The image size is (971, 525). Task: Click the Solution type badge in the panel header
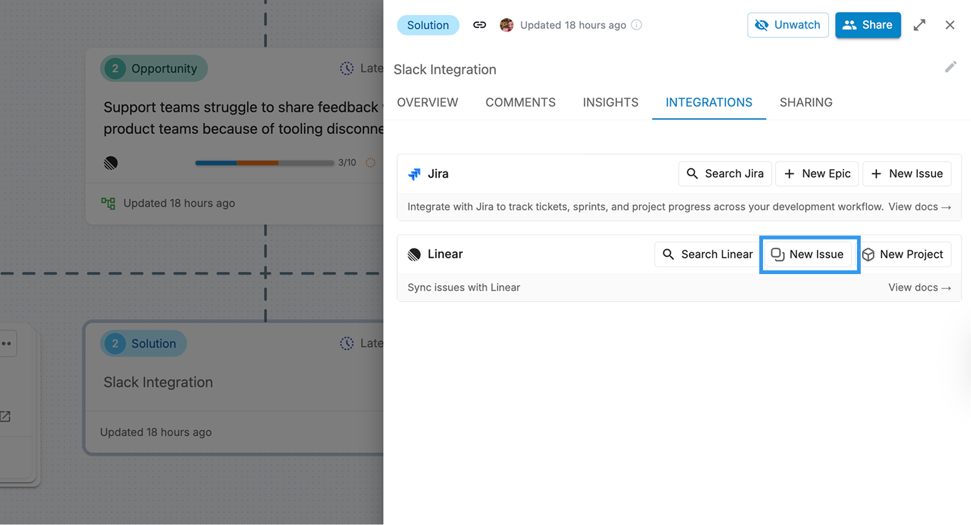(x=428, y=25)
